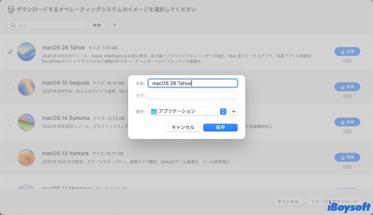The image size is (373, 215).
Task: Check the macOS 15 Sequoia checkbox
Action: tap(10, 87)
